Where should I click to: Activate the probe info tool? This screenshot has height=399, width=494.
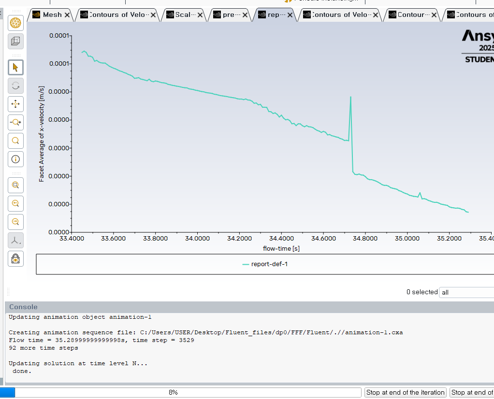(x=15, y=159)
